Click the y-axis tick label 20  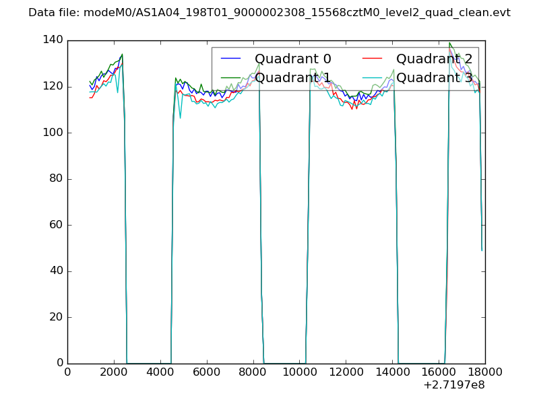coord(56,317)
